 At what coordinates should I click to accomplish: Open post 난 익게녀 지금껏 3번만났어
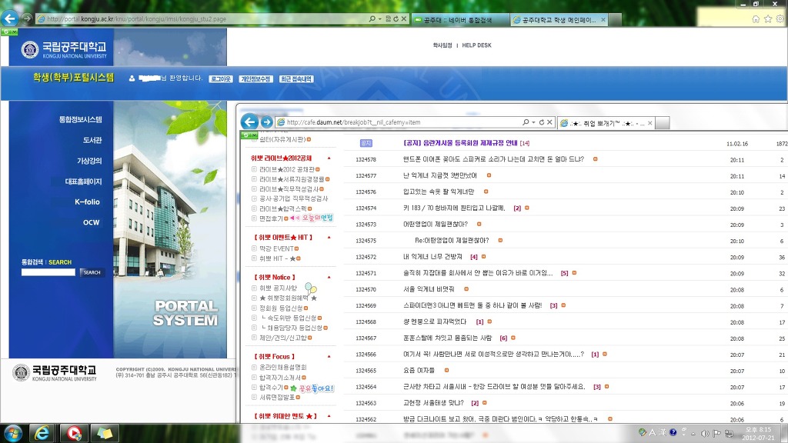point(439,175)
